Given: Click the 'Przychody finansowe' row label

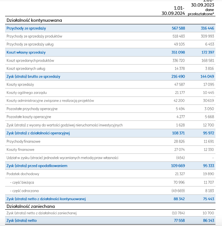Looking at the screenshot, I should 23,141.
